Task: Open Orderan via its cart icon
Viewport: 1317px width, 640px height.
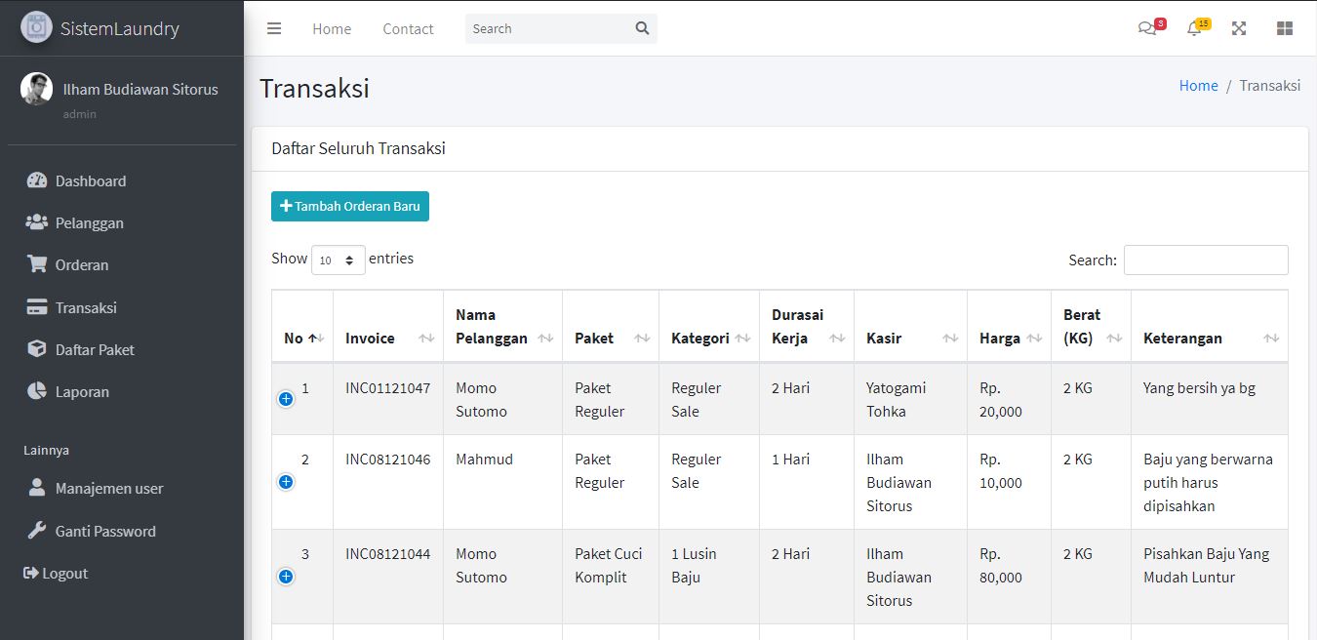Action: coord(37,264)
